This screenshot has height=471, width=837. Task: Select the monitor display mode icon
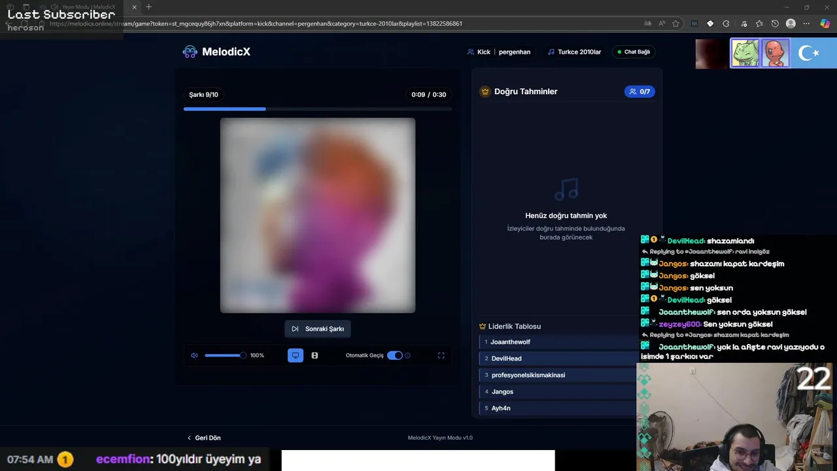tap(296, 355)
